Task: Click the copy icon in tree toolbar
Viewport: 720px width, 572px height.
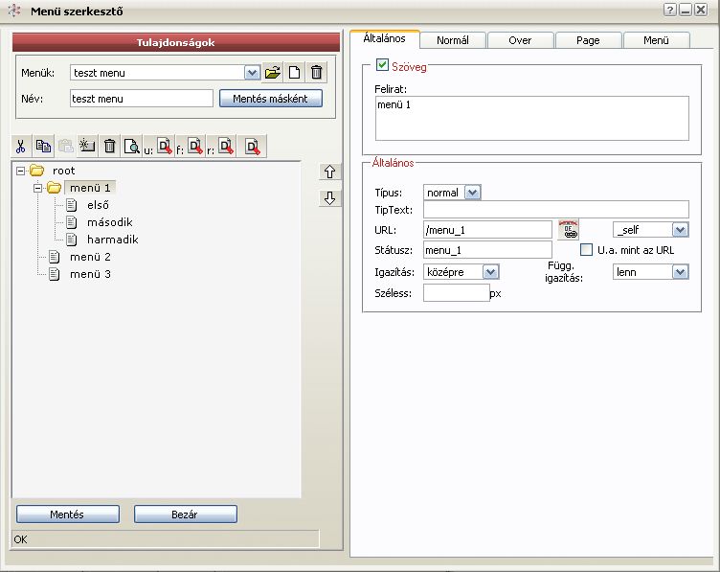Action: pos(43,147)
